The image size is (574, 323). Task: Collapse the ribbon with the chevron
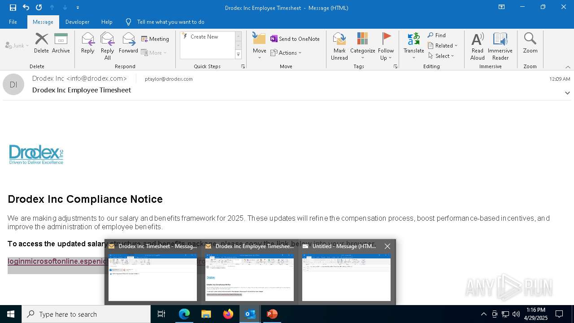[568, 67]
